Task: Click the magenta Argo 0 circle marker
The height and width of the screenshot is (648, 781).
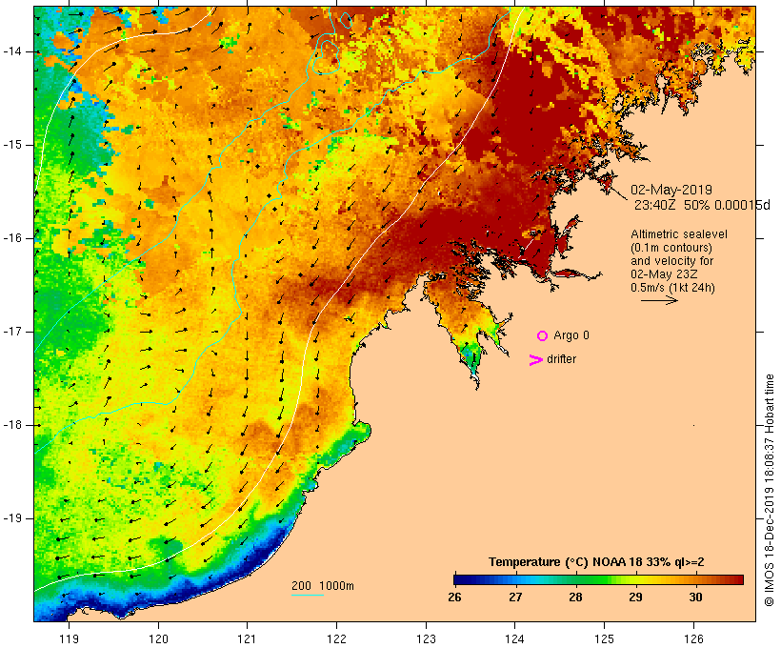Action: coord(543,336)
